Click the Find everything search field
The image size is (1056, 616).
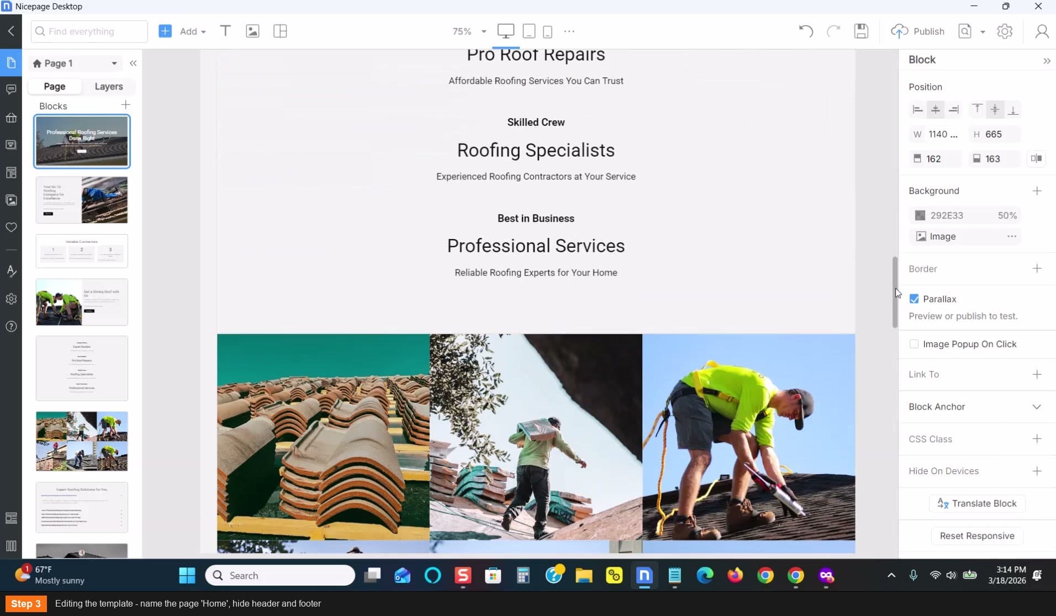point(89,31)
